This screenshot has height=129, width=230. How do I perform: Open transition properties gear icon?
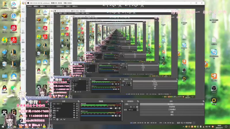point(137,107)
